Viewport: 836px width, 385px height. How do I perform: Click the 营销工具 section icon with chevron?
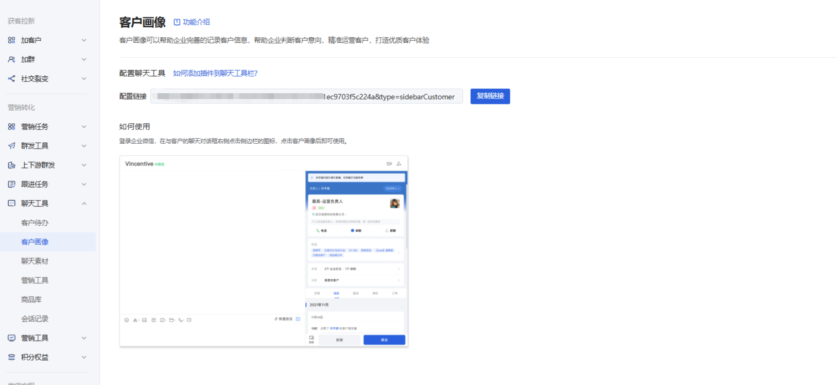click(12, 338)
